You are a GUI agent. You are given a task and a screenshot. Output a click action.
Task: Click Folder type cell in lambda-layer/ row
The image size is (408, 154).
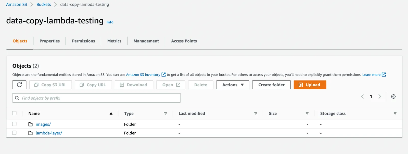tap(130, 133)
